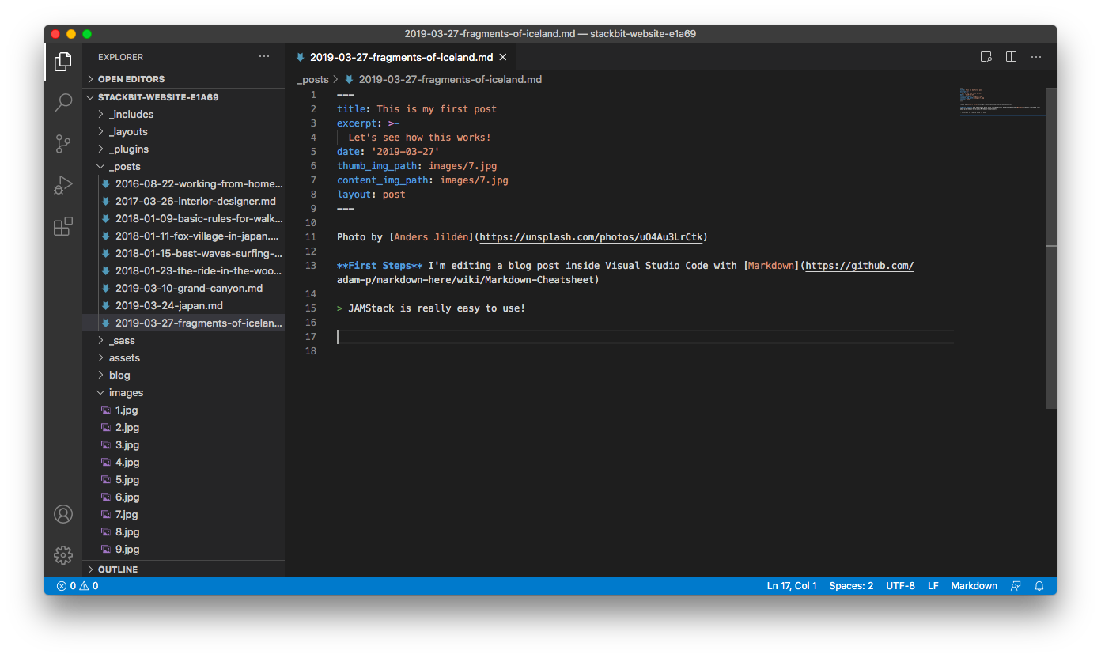Click the Open Preview to the Side icon
This screenshot has width=1101, height=658.
click(986, 57)
